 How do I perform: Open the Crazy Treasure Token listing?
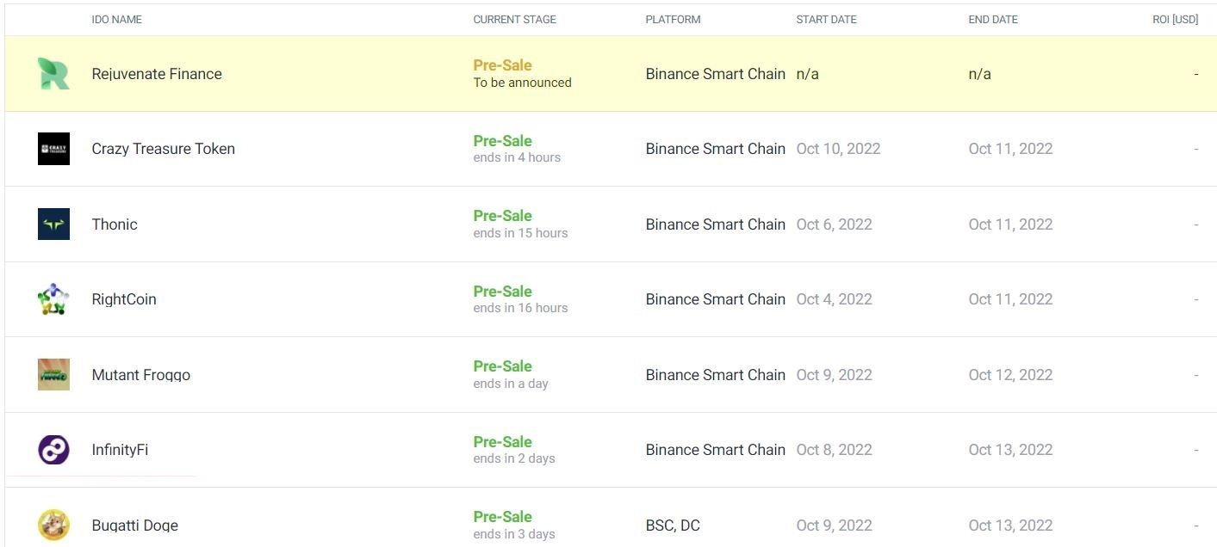tap(163, 149)
